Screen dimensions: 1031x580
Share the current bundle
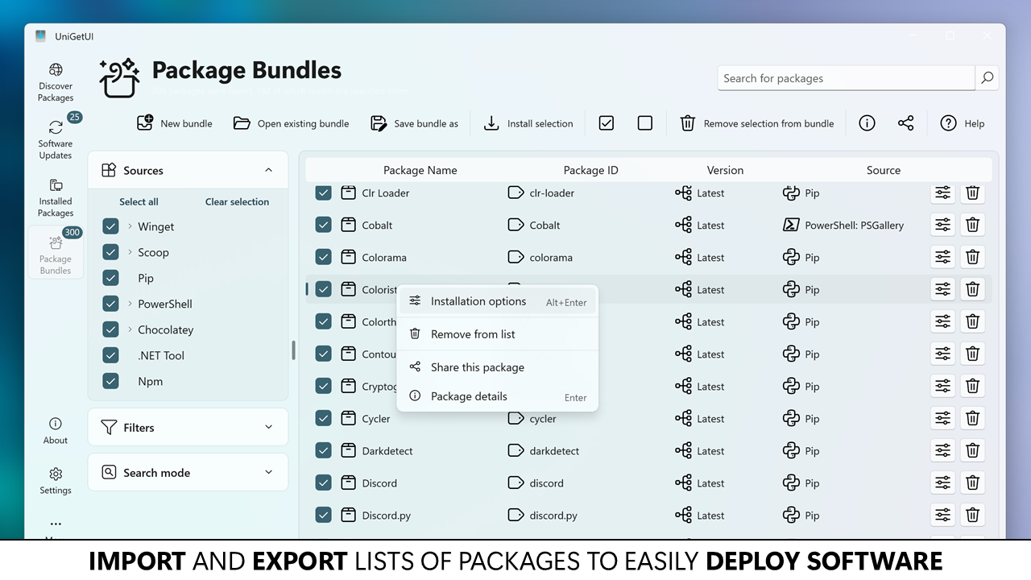pos(905,122)
